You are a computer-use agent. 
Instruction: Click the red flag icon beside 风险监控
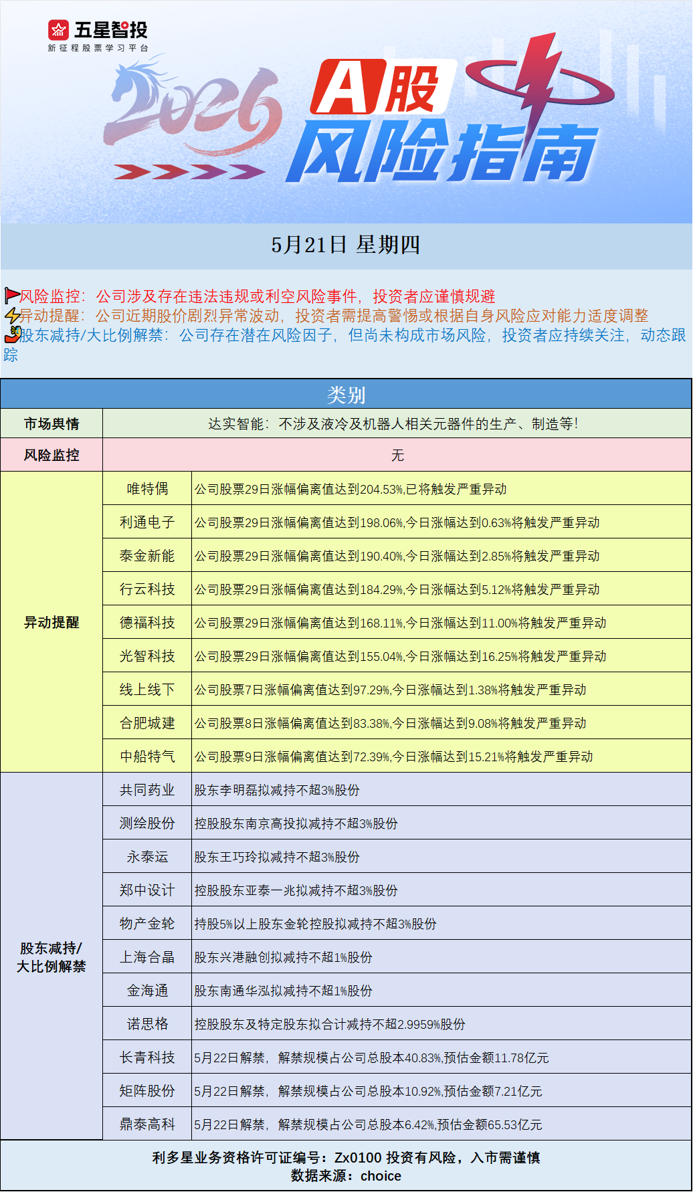click(x=11, y=295)
